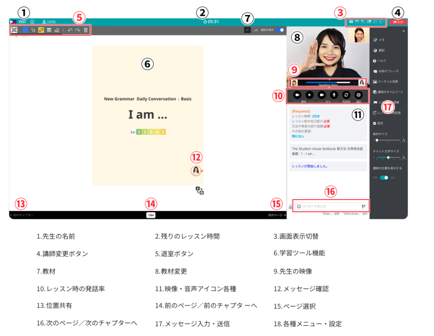Adjust the チャット文字サイズ slider

(389, 158)
